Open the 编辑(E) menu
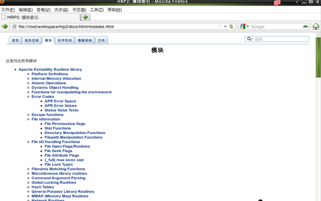This screenshot has width=321, height=201. 26,10
